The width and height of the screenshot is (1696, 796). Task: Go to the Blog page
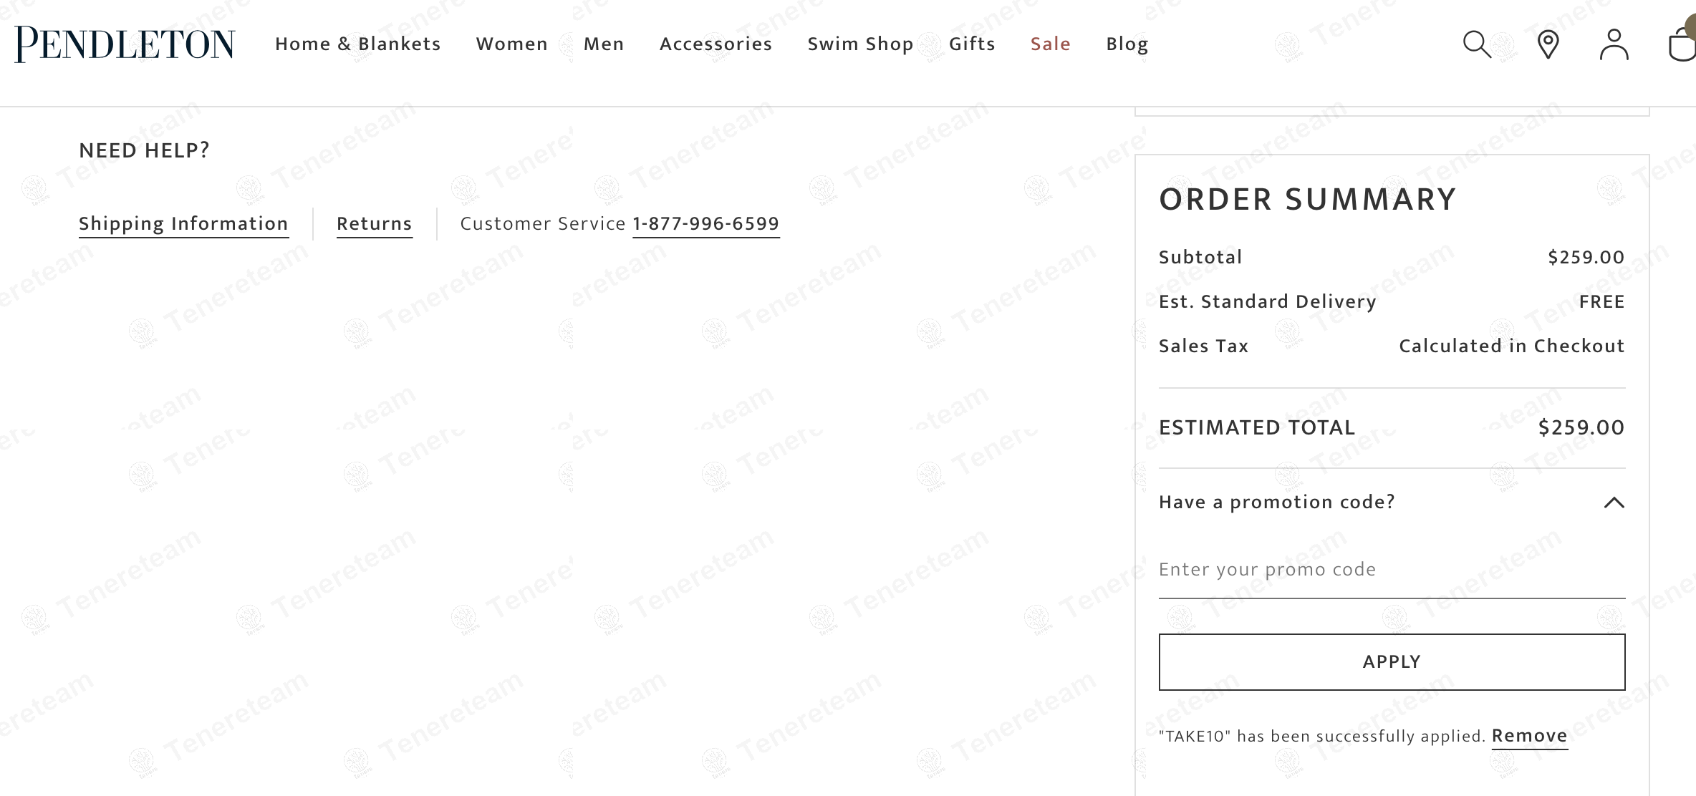(x=1127, y=44)
